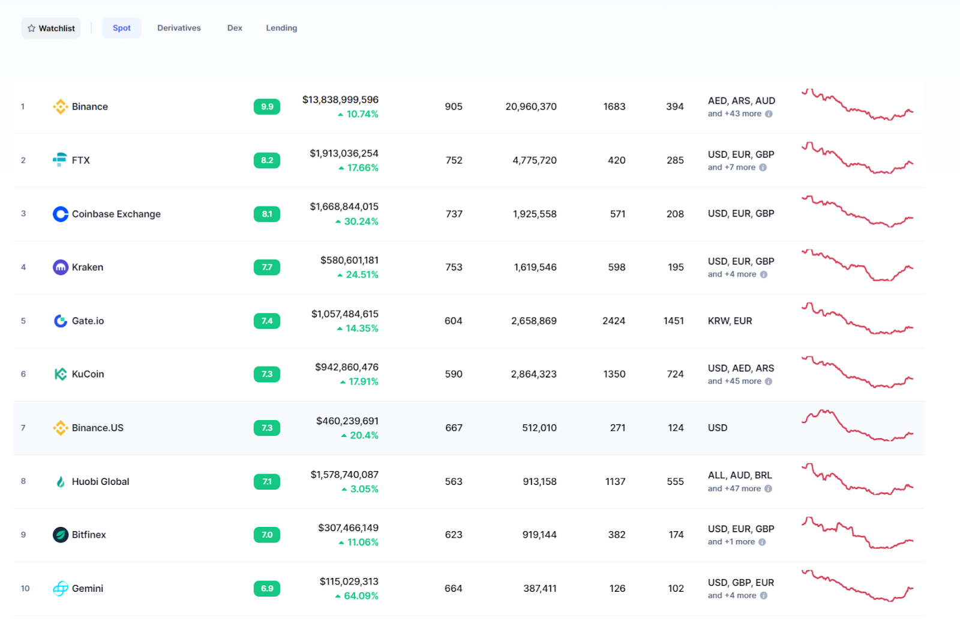Click the info icon beside '+1 more'
The image size is (960, 620).
click(x=762, y=542)
